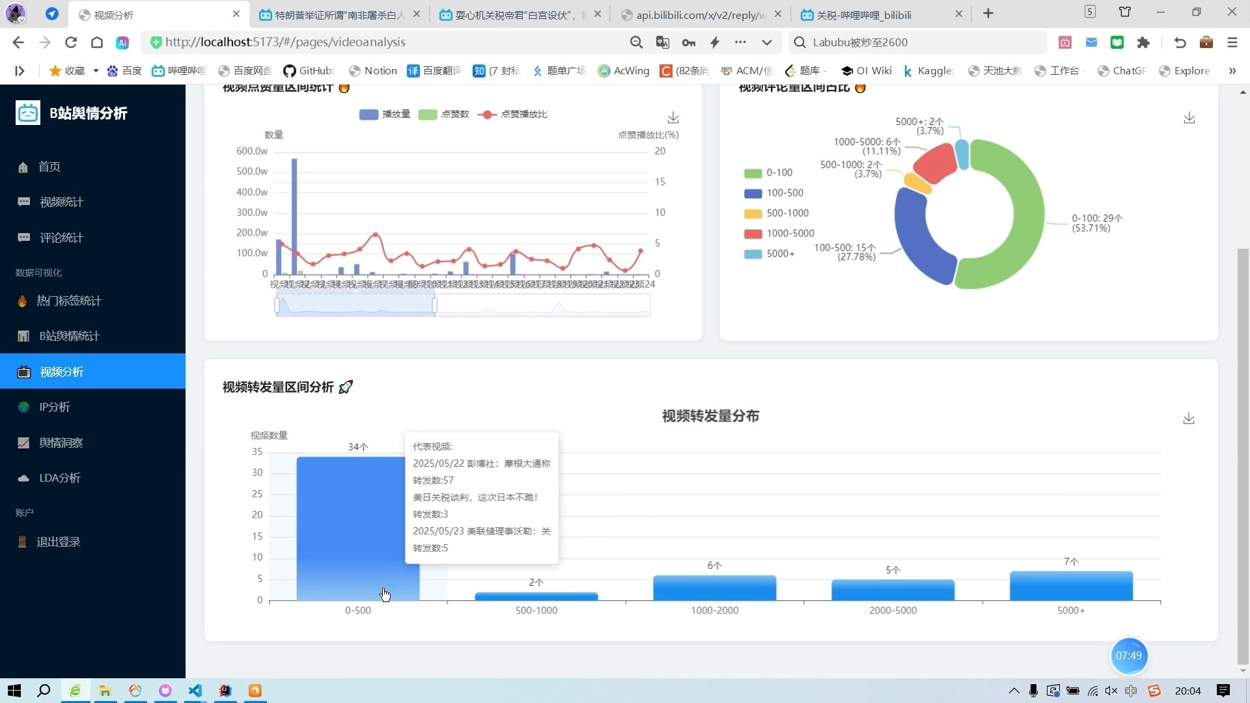
Task: Open the page zoom magnifier icon
Action: click(x=637, y=42)
